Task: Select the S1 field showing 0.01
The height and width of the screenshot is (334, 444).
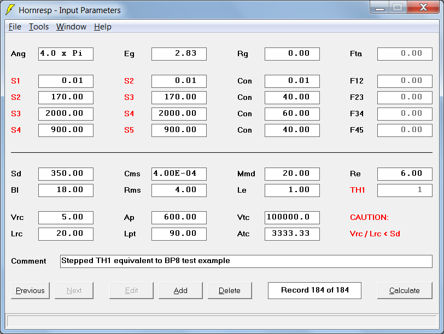Action: click(66, 81)
